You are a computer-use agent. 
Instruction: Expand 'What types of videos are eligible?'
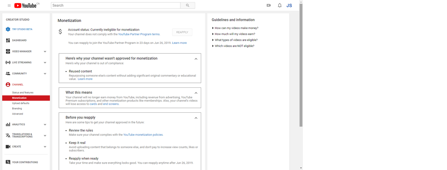(235, 40)
